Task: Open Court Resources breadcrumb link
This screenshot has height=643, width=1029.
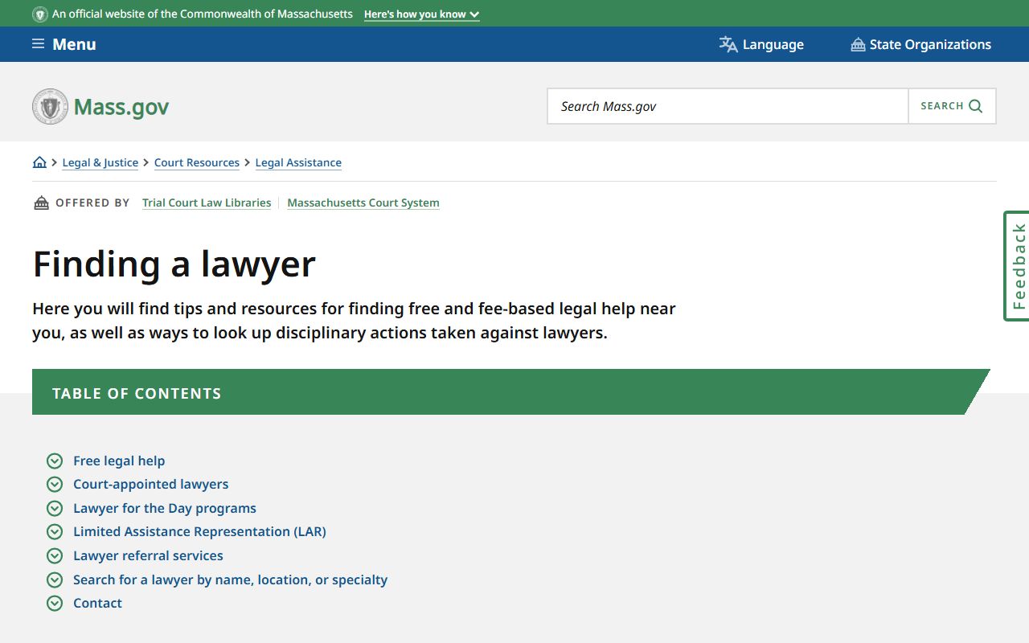Action: click(x=197, y=162)
